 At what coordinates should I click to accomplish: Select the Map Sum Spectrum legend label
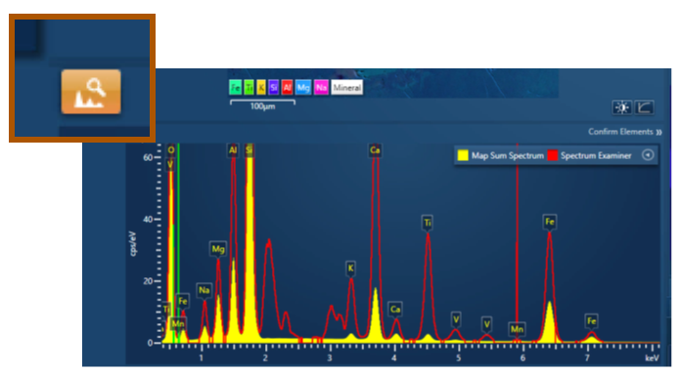pyautogui.click(x=508, y=155)
